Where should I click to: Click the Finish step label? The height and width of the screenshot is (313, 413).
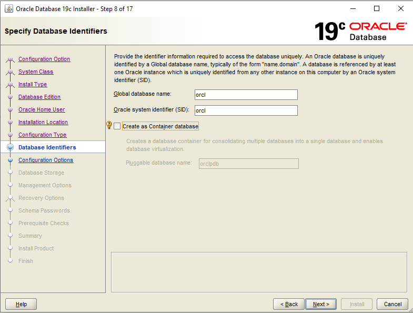pos(26,261)
